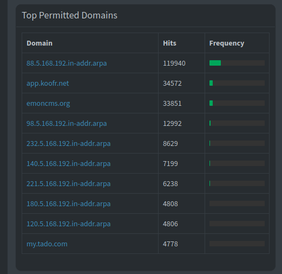Click the frequency bar for app.koofr.net
Screen dimensions: 282x274
click(x=237, y=83)
